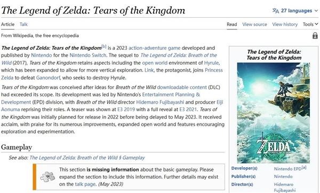Select the Read tab

(232, 25)
